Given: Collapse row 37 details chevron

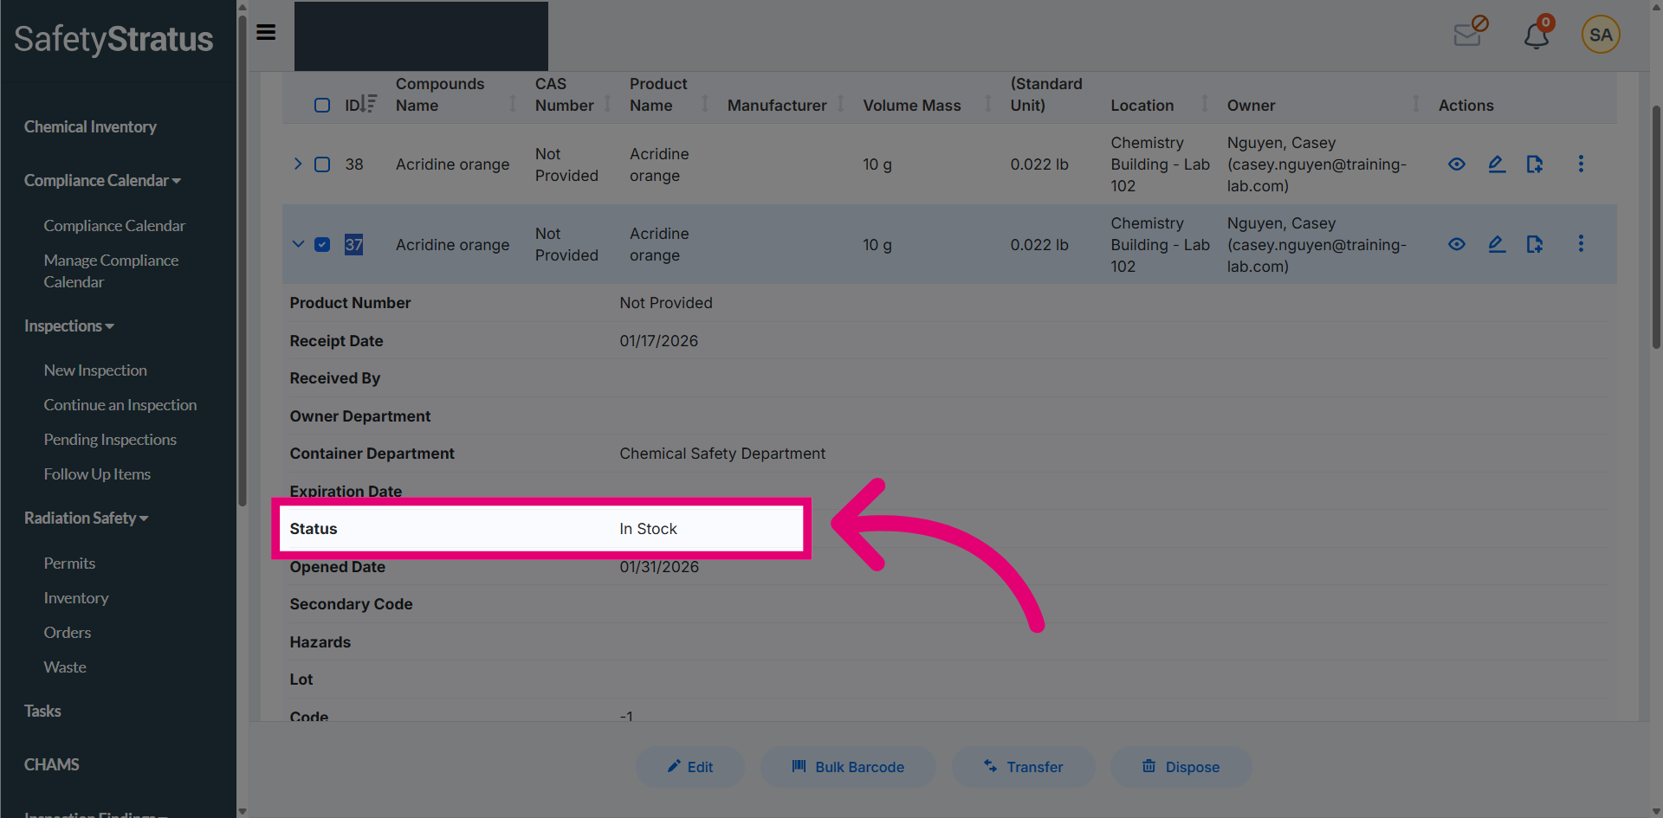Looking at the screenshot, I should click(298, 244).
